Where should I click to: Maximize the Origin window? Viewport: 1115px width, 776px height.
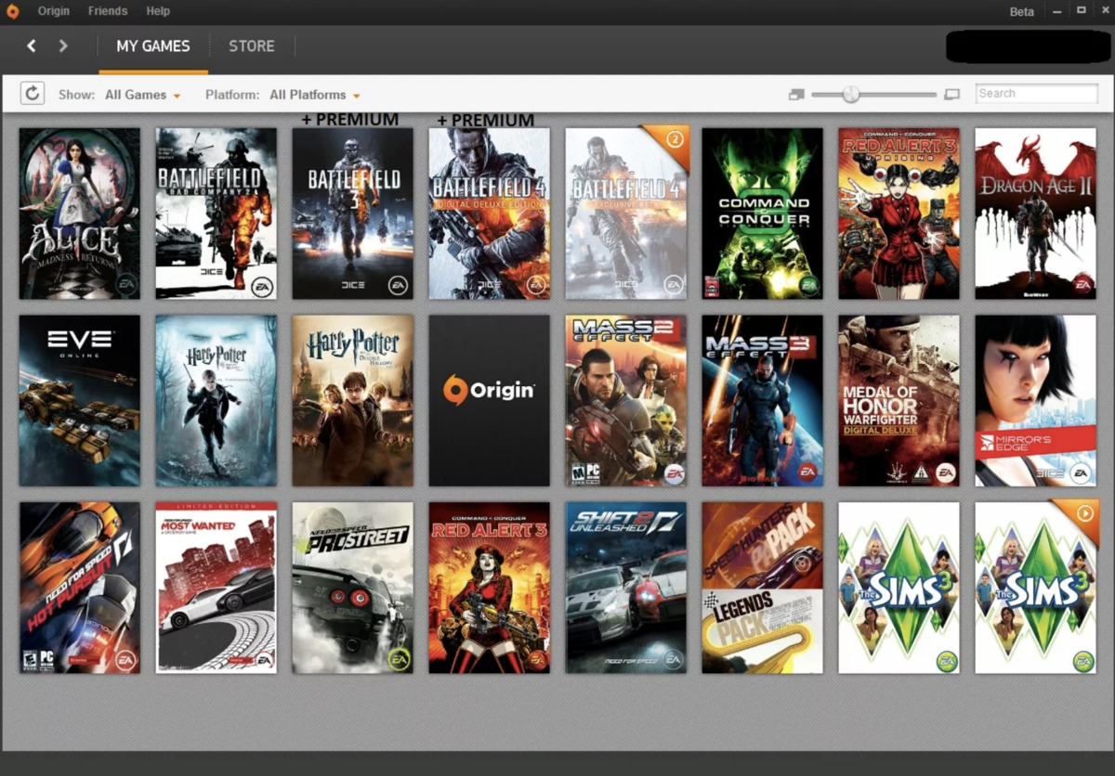(1081, 10)
